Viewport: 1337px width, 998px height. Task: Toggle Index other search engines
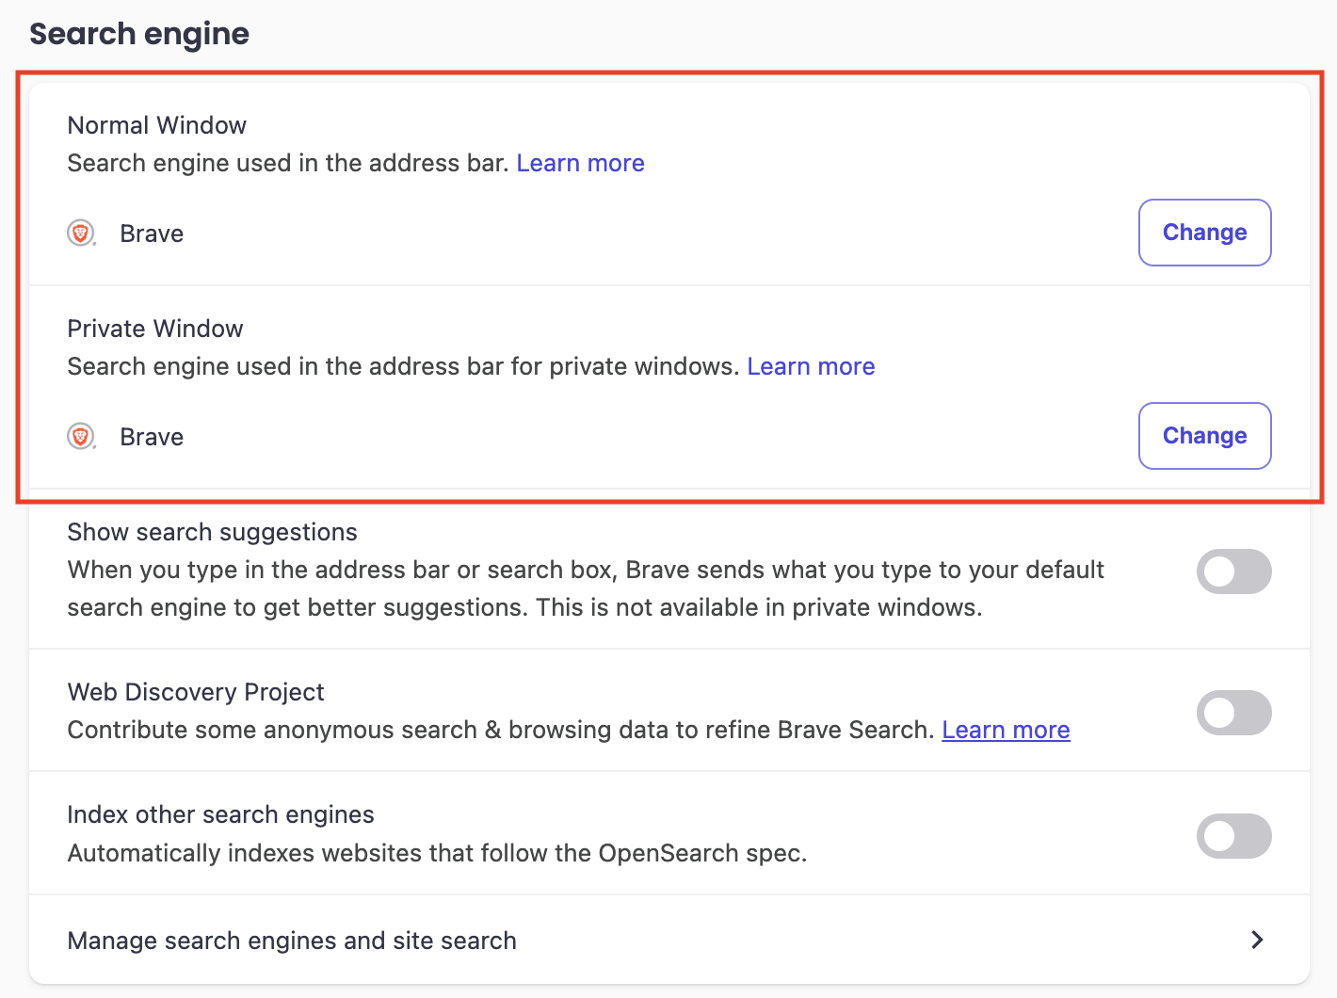[1234, 836]
